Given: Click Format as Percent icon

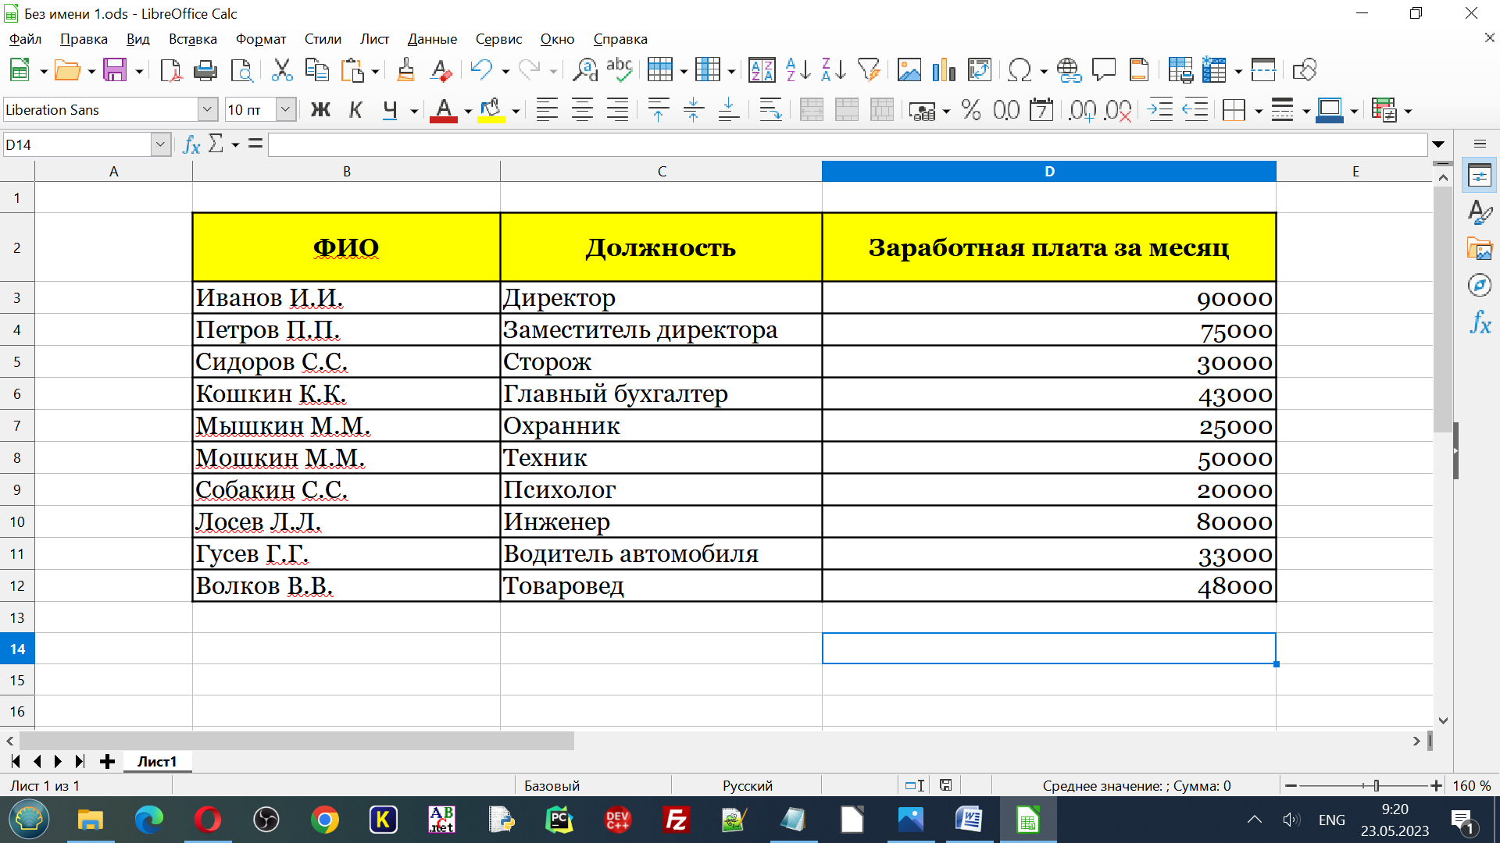Looking at the screenshot, I should [971, 110].
